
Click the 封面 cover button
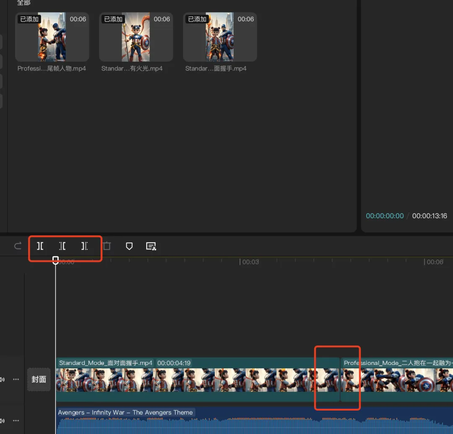click(x=39, y=380)
